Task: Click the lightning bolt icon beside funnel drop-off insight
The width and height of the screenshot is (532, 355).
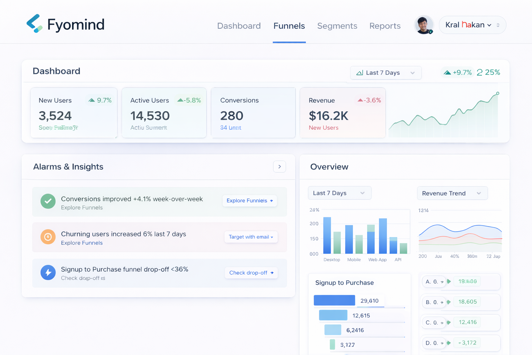Action: (x=48, y=272)
